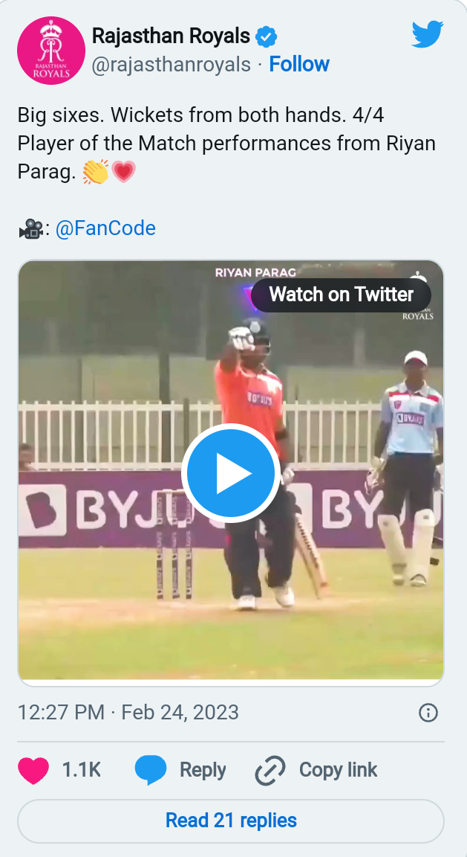Click the Rajasthan Royals profile avatar

(x=50, y=50)
